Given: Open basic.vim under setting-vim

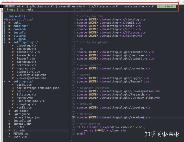Looking at the screenshot, I should point(24,85).
